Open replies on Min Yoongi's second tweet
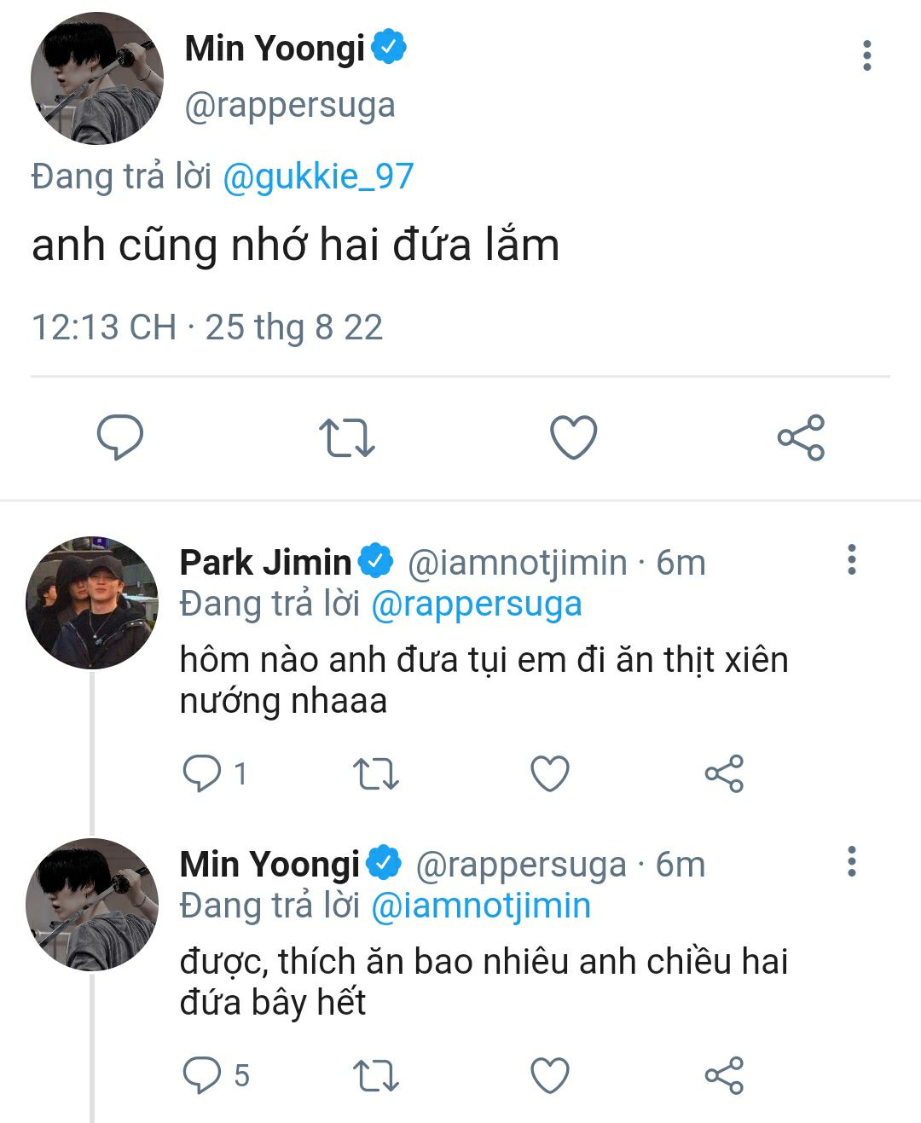Viewport: 921px width, 1123px height. (202, 1075)
